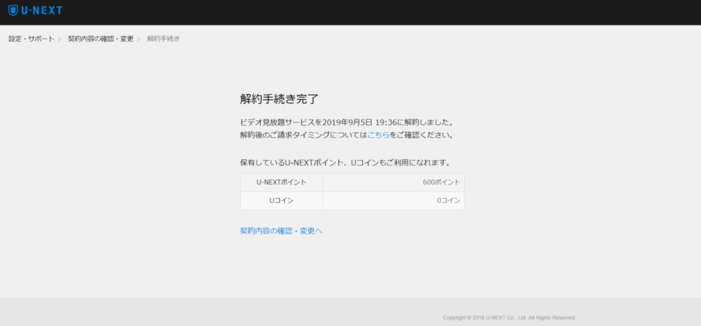The height and width of the screenshot is (326, 701).
Task: Click the U-NEXT wordmark in header
Action: (x=40, y=11)
